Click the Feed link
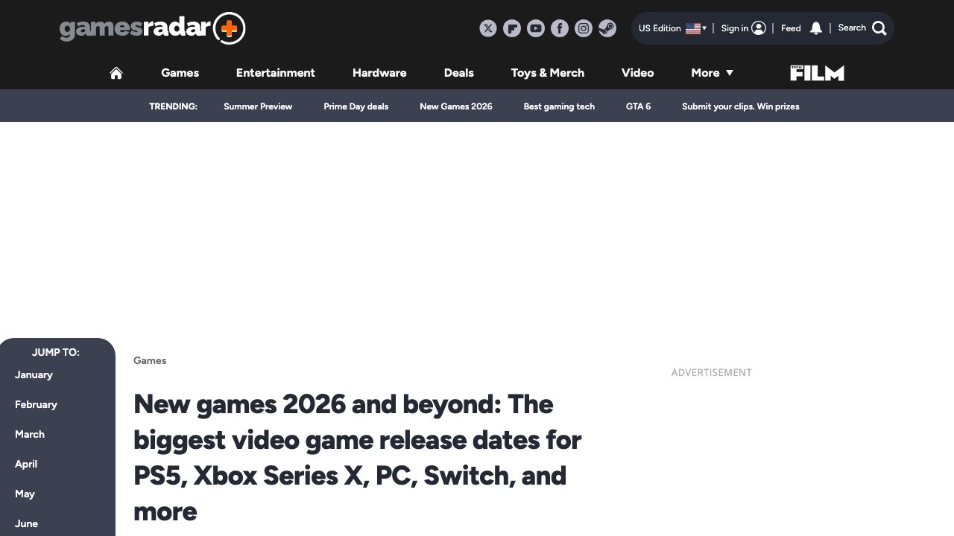This screenshot has width=954, height=536. pos(791,28)
